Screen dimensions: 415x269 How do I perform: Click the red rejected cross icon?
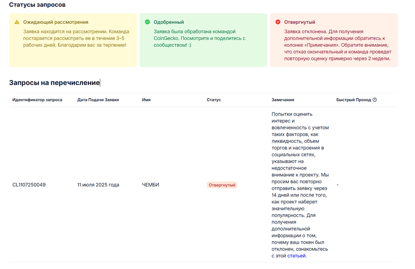278,22
